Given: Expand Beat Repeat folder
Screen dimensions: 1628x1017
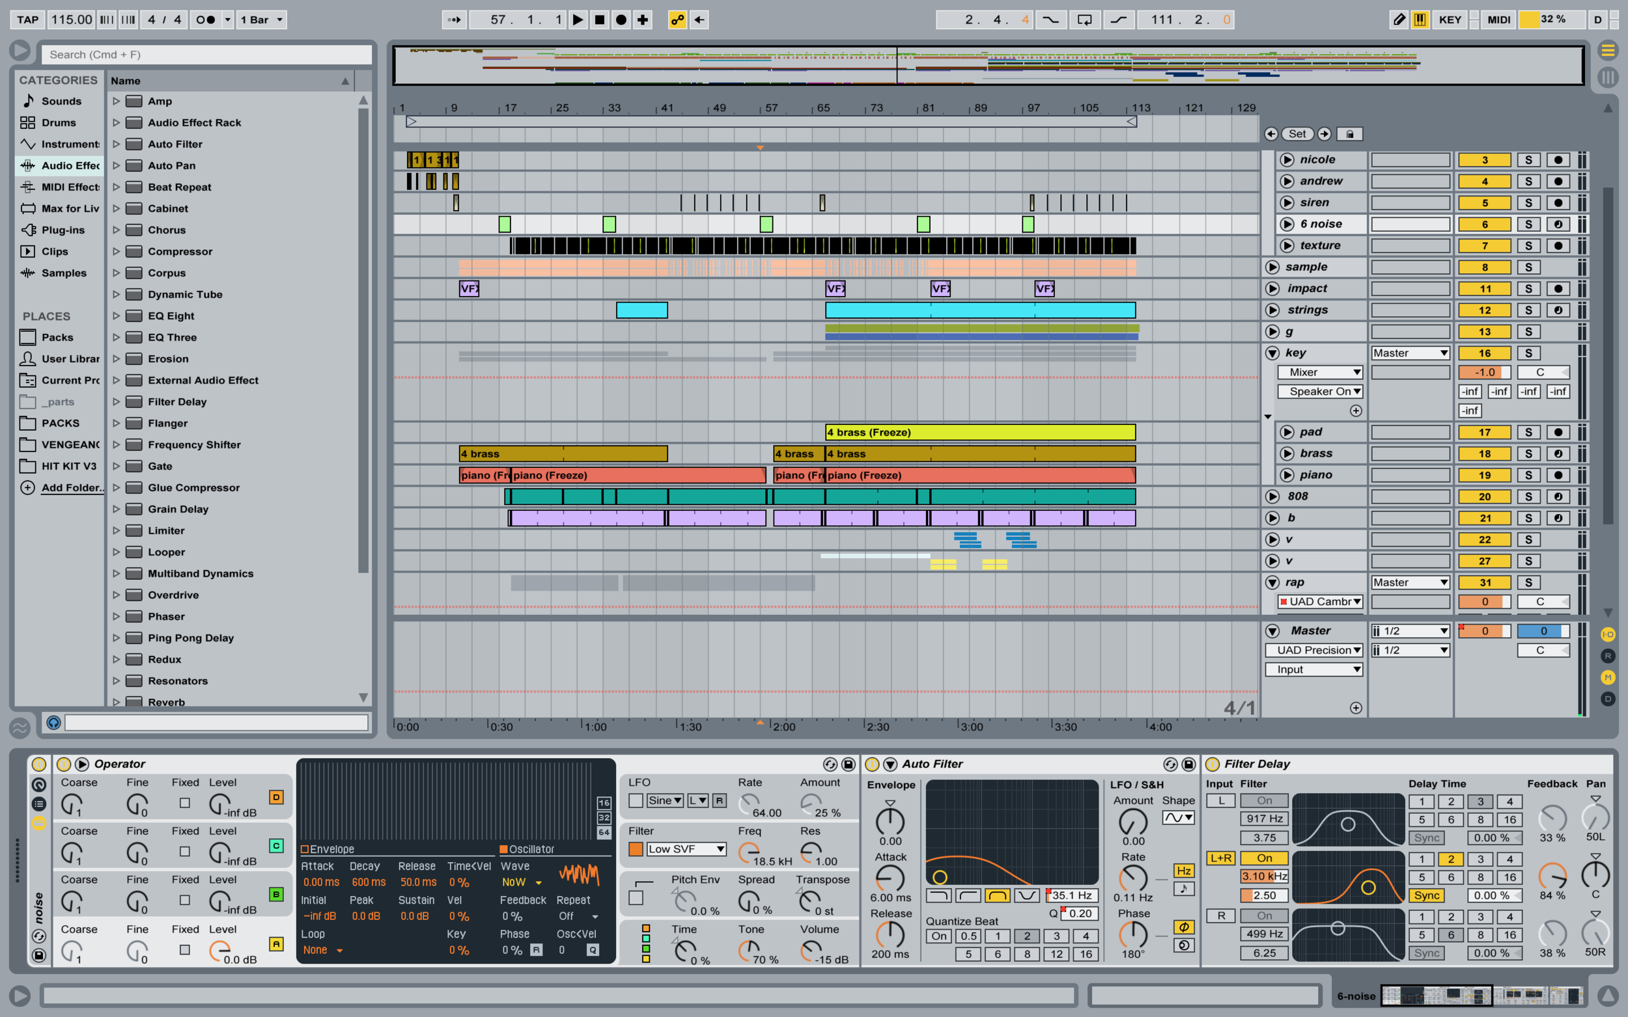Looking at the screenshot, I should tap(116, 187).
